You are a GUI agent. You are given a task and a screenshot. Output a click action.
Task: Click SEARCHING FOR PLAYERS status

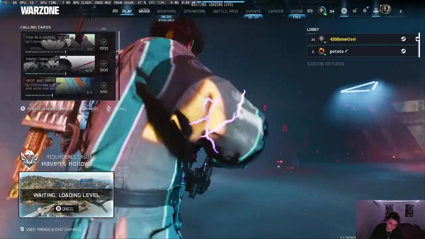[325, 64]
